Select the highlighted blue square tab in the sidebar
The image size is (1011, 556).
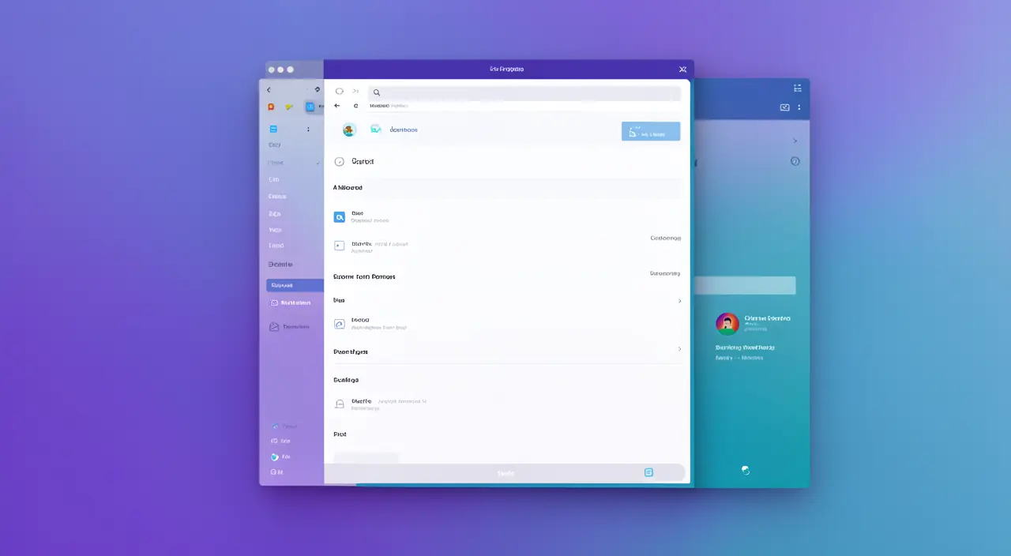click(x=310, y=107)
